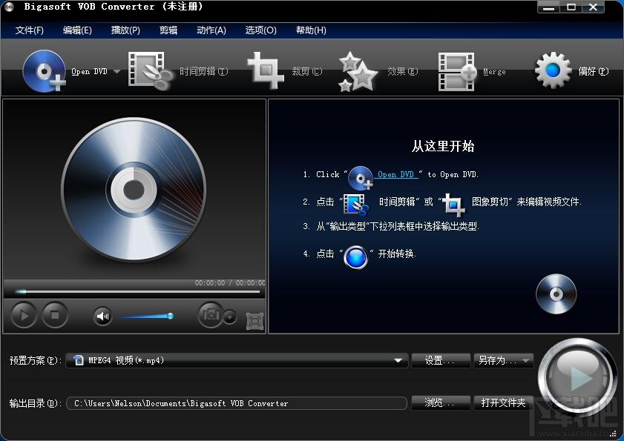Minimize the Bigasoft VOB Converter window

point(549,7)
